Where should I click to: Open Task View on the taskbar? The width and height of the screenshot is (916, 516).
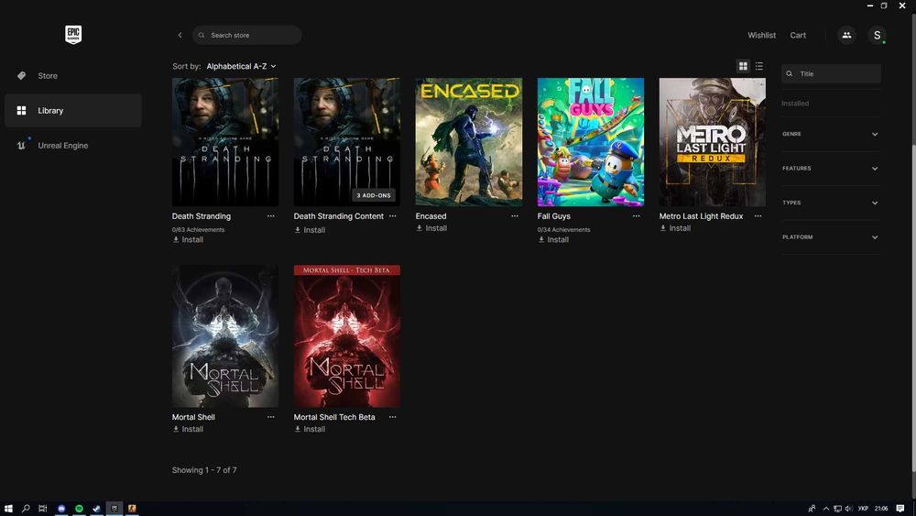[43, 509]
